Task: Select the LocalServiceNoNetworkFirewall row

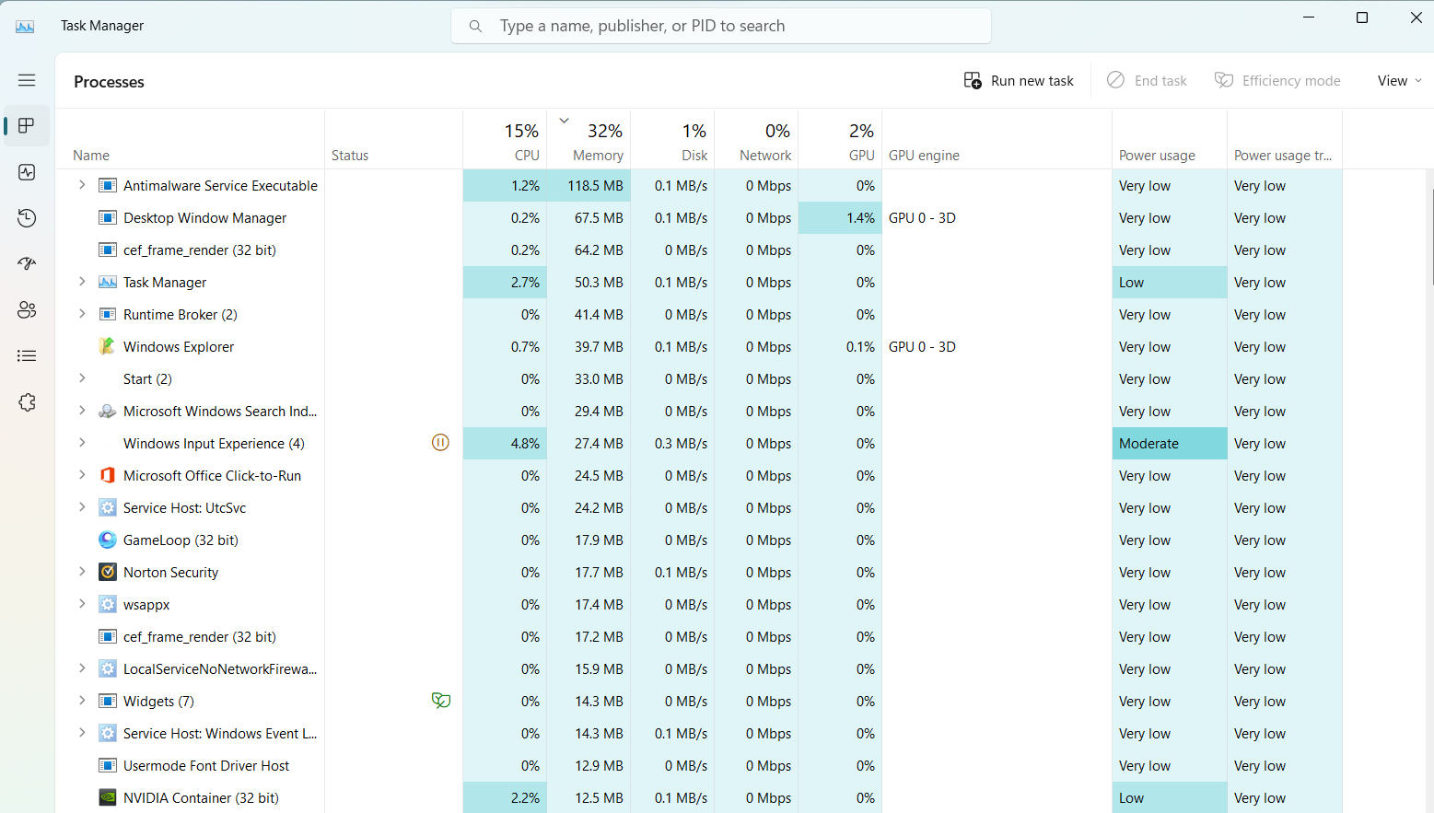Action: [x=699, y=668]
